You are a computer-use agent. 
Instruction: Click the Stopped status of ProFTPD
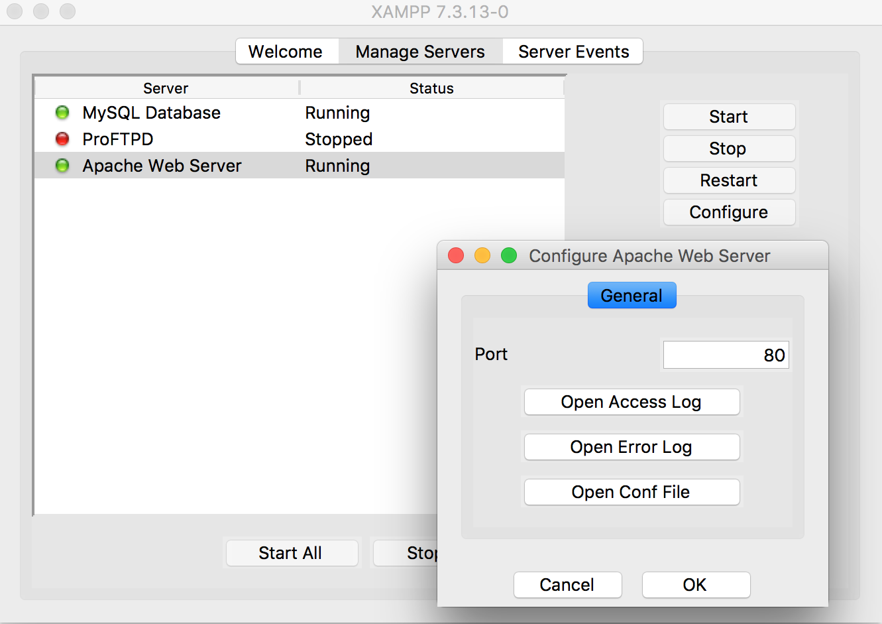(339, 139)
